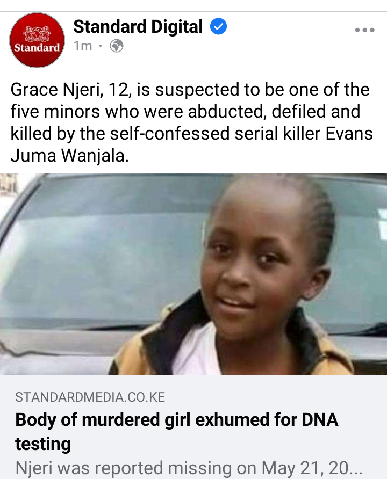Viewport: 387px width, 479px height.
Task: Tap caption line mentioning self-confessed serial killer
Action: point(192,134)
